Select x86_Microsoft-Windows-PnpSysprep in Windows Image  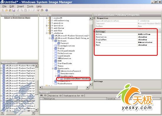pos(20,76)
